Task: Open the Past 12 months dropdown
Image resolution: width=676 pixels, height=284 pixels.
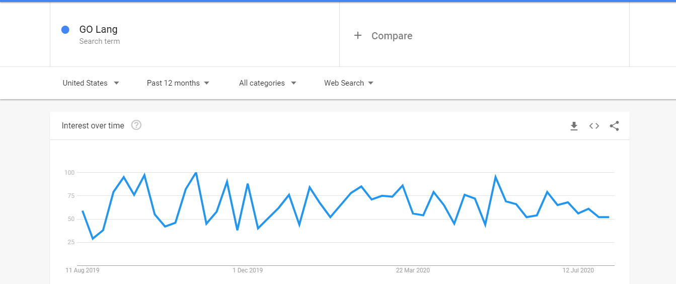Action: click(x=178, y=83)
